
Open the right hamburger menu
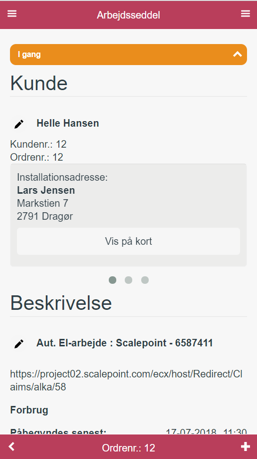pyautogui.click(x=246, y=14)
